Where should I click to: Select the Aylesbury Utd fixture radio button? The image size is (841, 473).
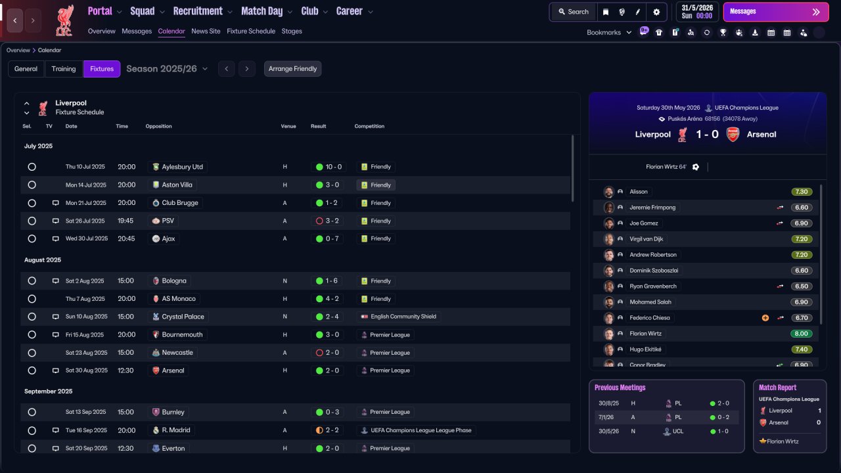tap(32, 167)
